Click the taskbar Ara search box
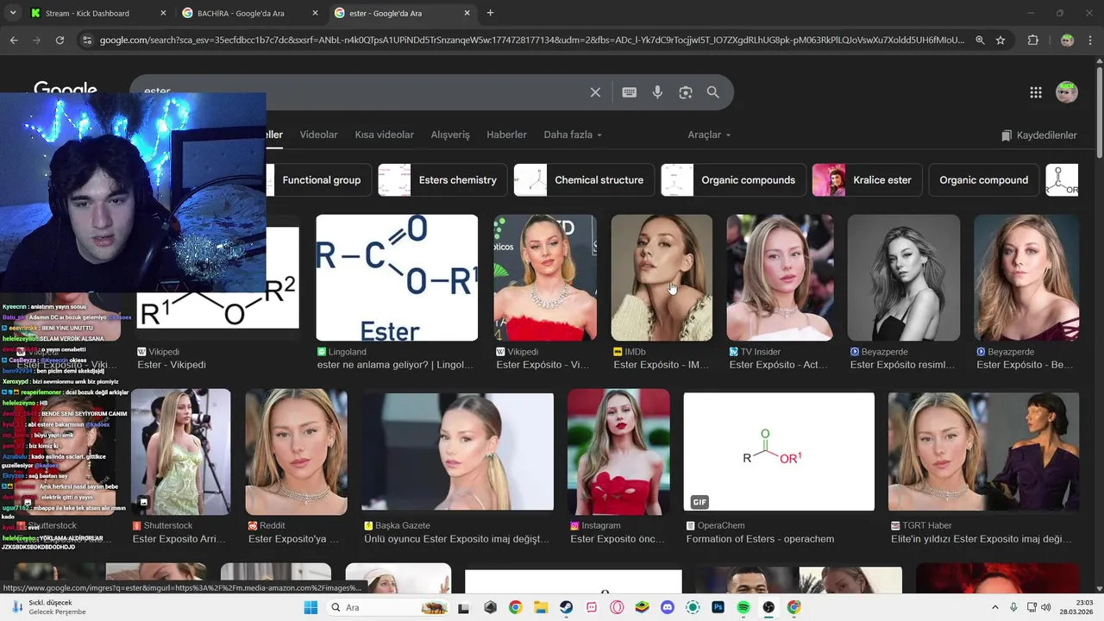1104x621 pixels. coord(386,607)
